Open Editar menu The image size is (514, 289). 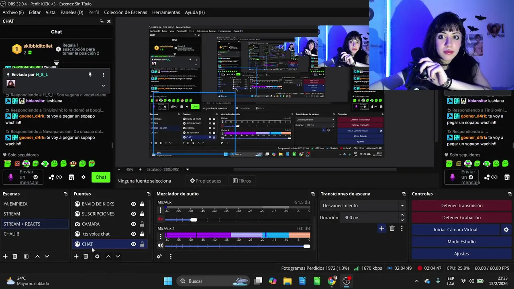click(35, 12)
